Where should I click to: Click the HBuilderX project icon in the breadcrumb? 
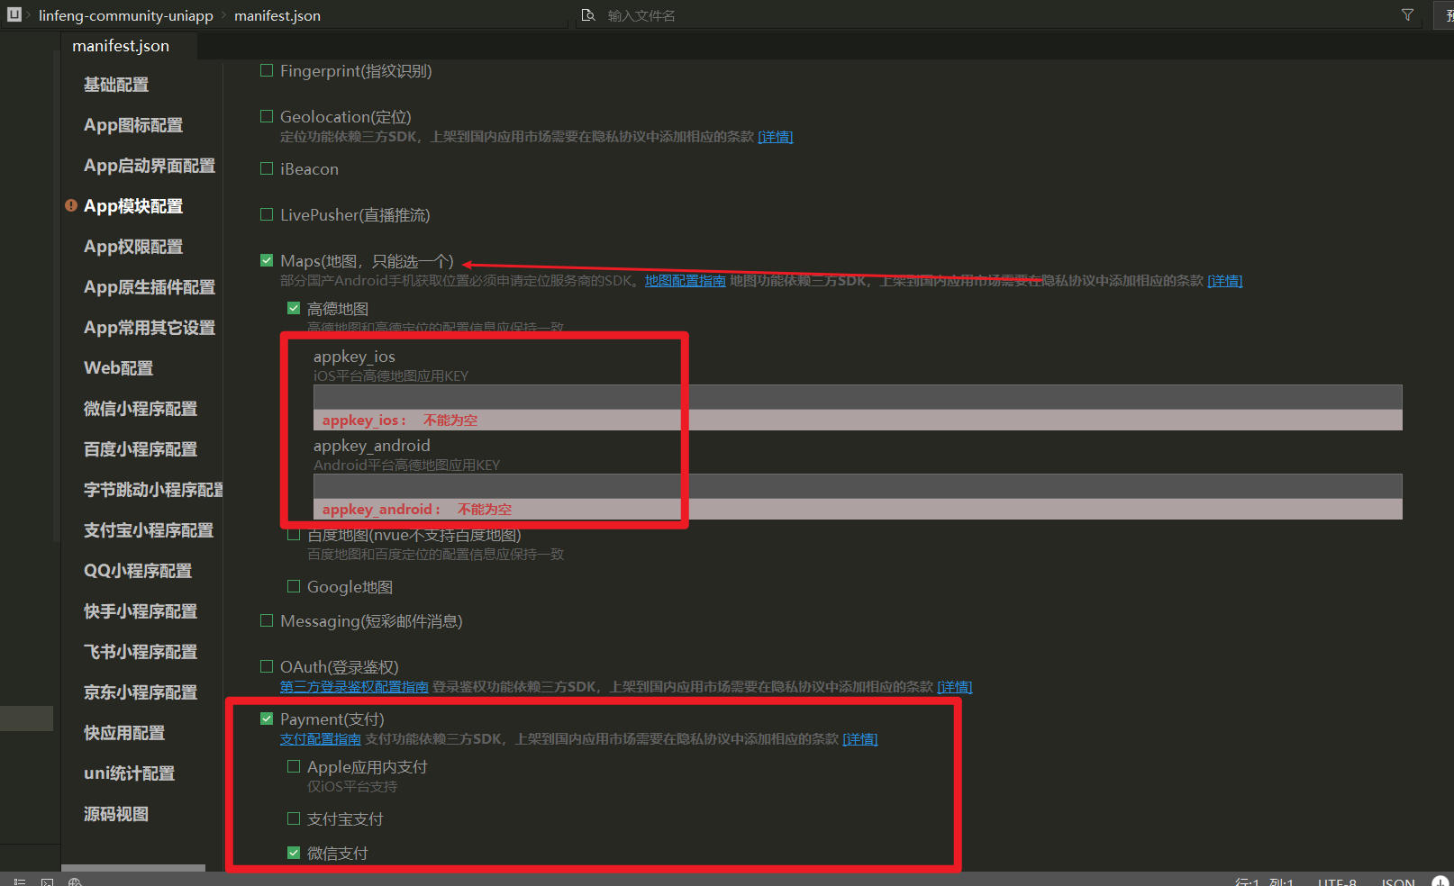14,14
